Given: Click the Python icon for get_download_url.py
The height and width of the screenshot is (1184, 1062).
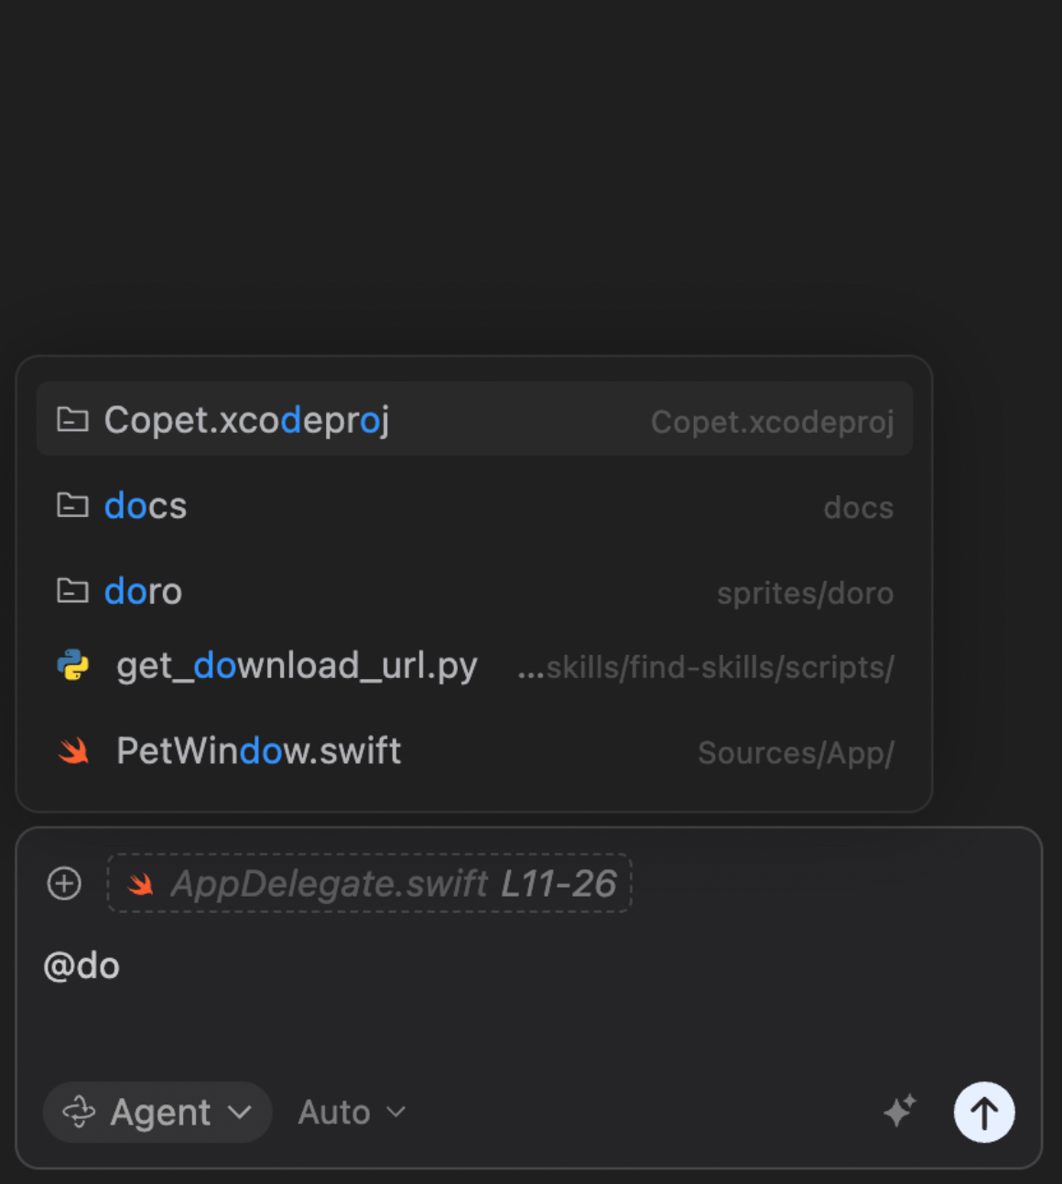Looking at the screenshot, I should pyautogui.click(x=73, y=665).
